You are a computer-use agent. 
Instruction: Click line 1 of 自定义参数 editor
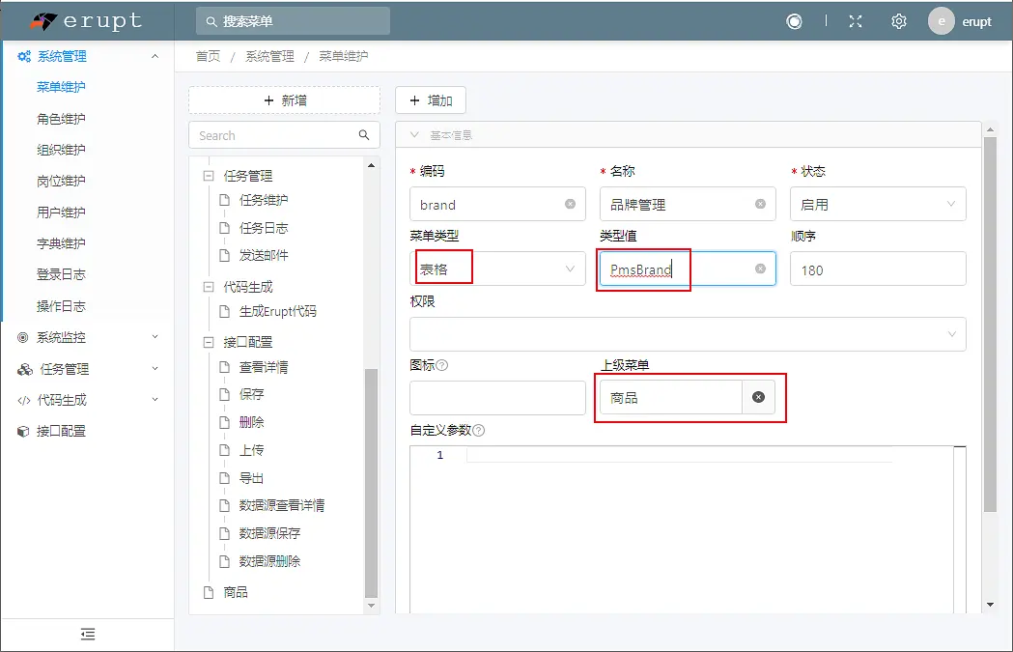click(678, 455)
